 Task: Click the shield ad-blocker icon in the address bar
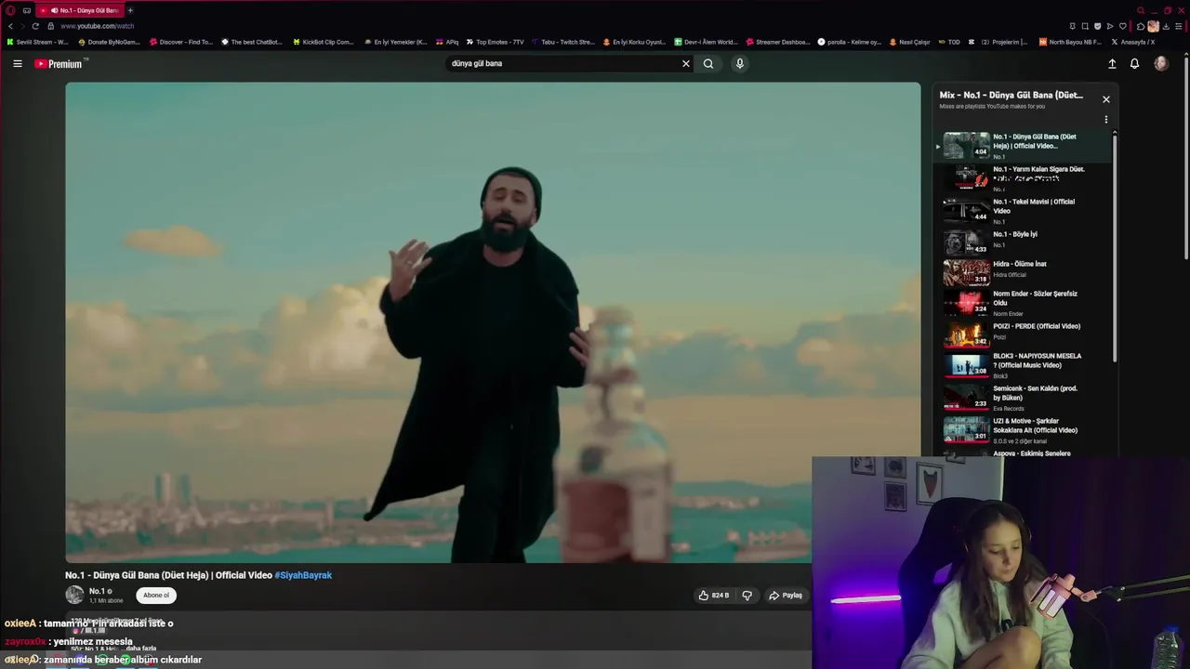tap(1097, 26)
